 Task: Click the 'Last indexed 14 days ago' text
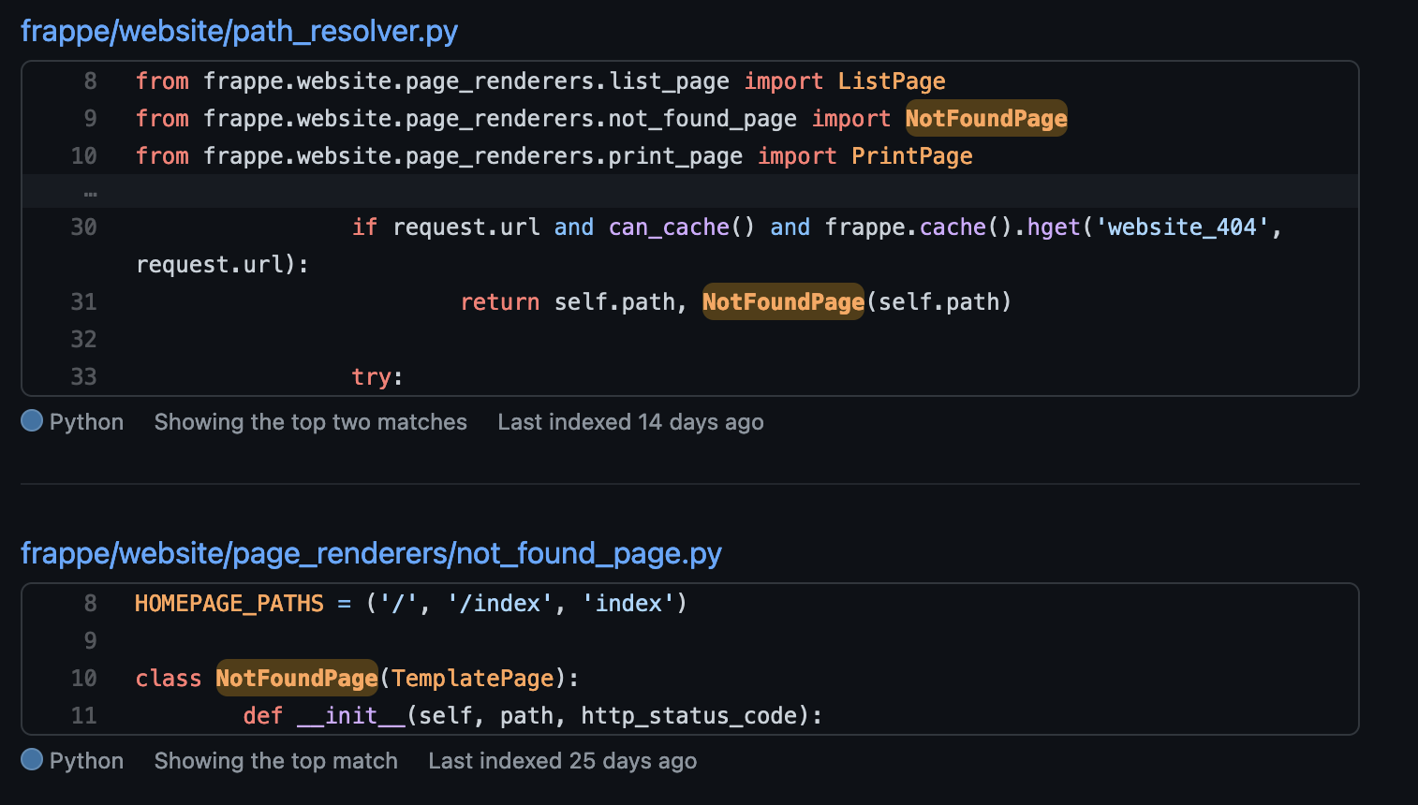tap(630, 421)
